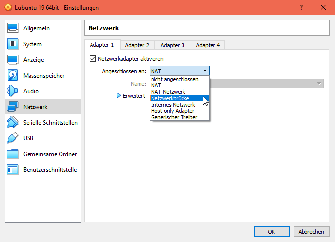This screenshot has width=335, height=242.
Task: Open the Anzeige display icon
Action: pyautogui.click(x=13, y=60)
